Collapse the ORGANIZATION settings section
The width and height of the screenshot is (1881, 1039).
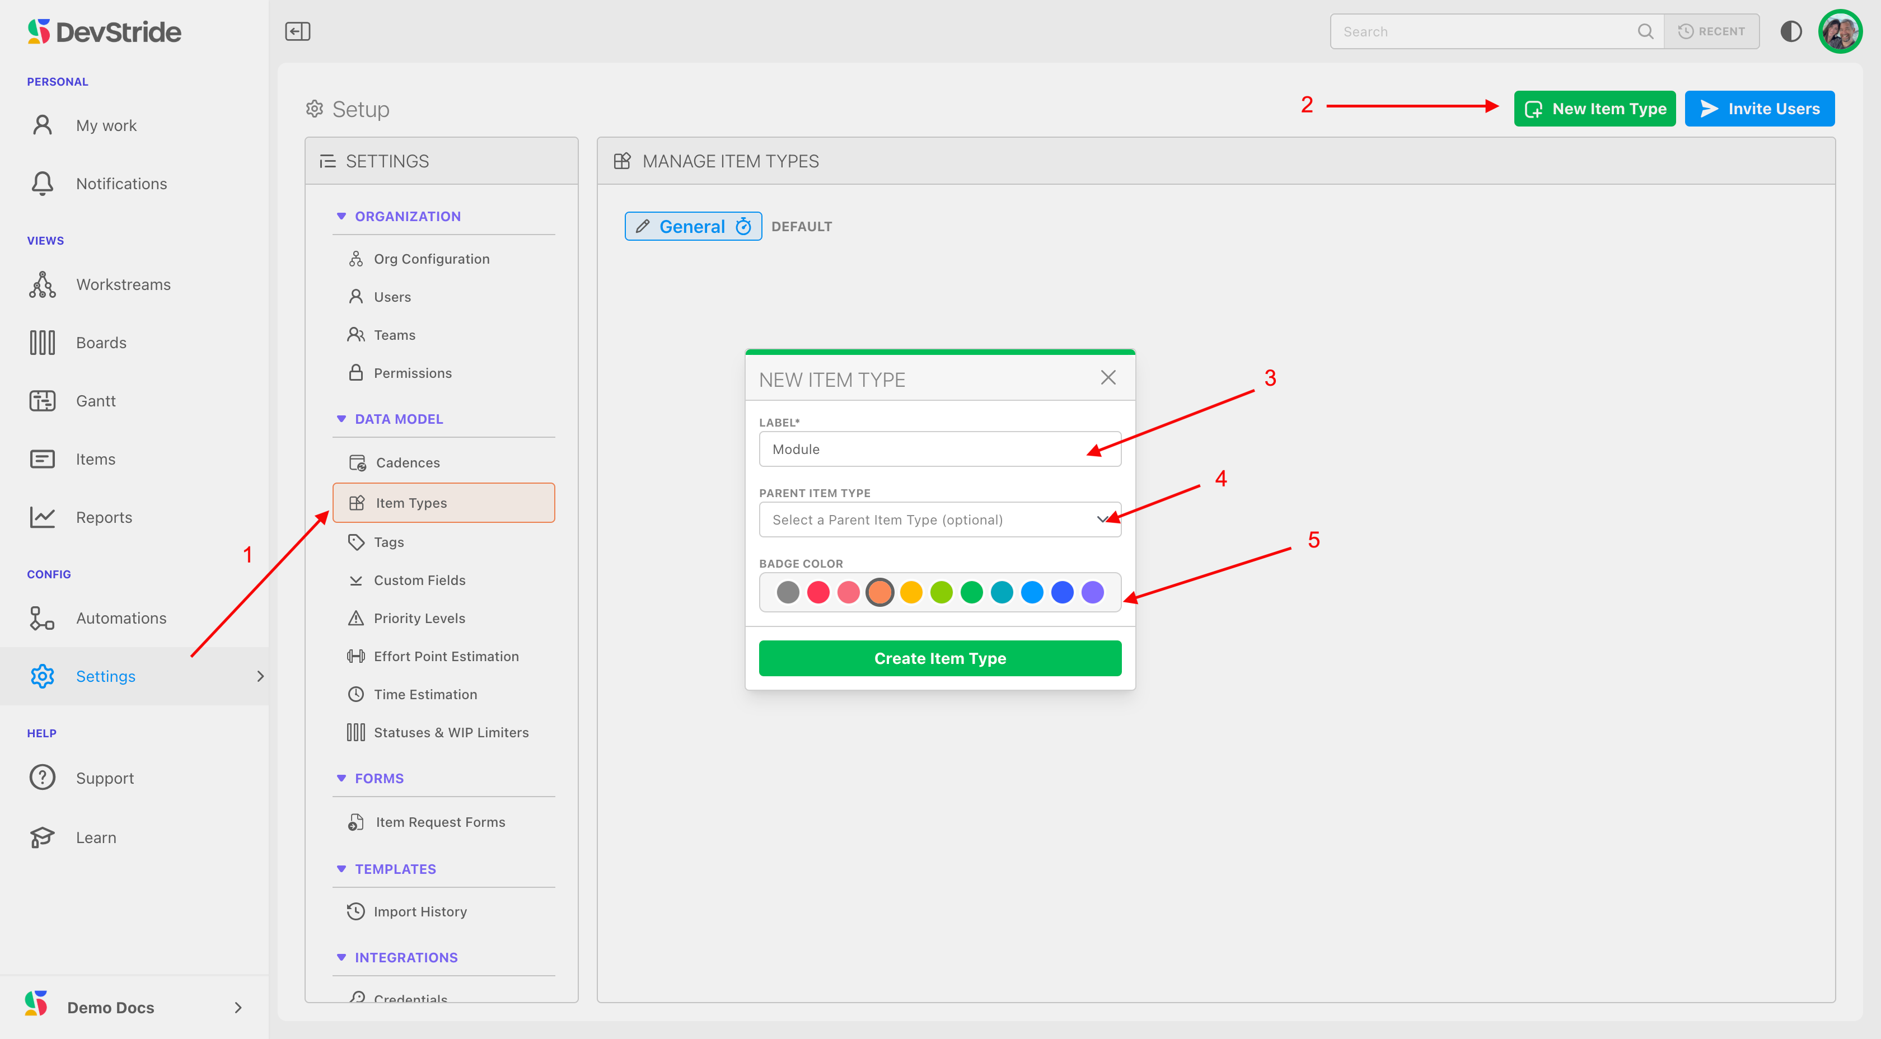click(341, 216)
